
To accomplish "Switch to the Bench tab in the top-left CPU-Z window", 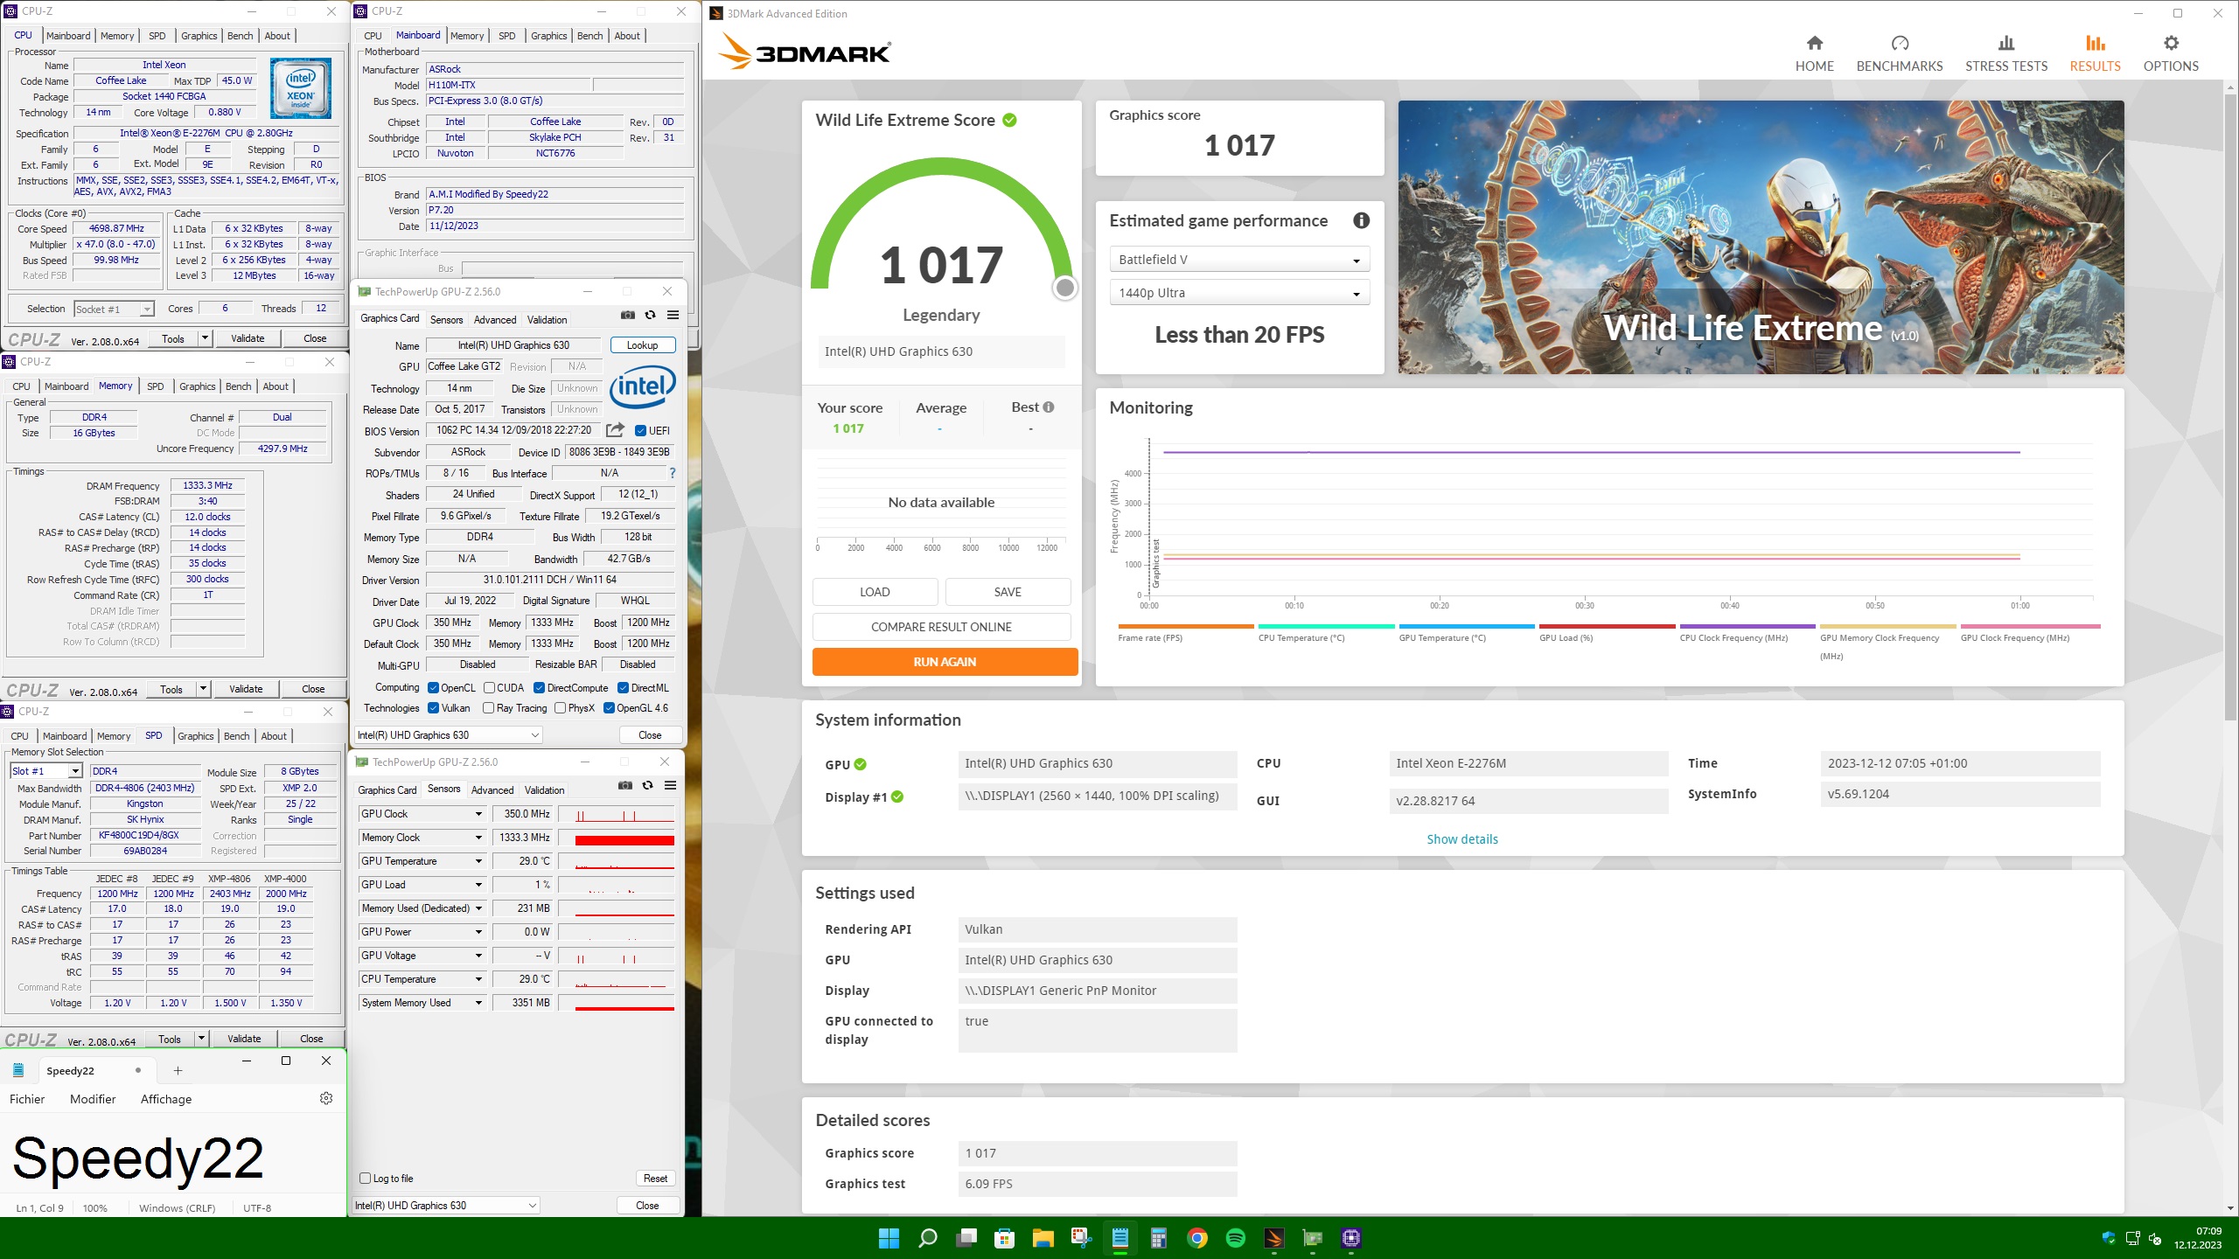I will tap(240, 36).
